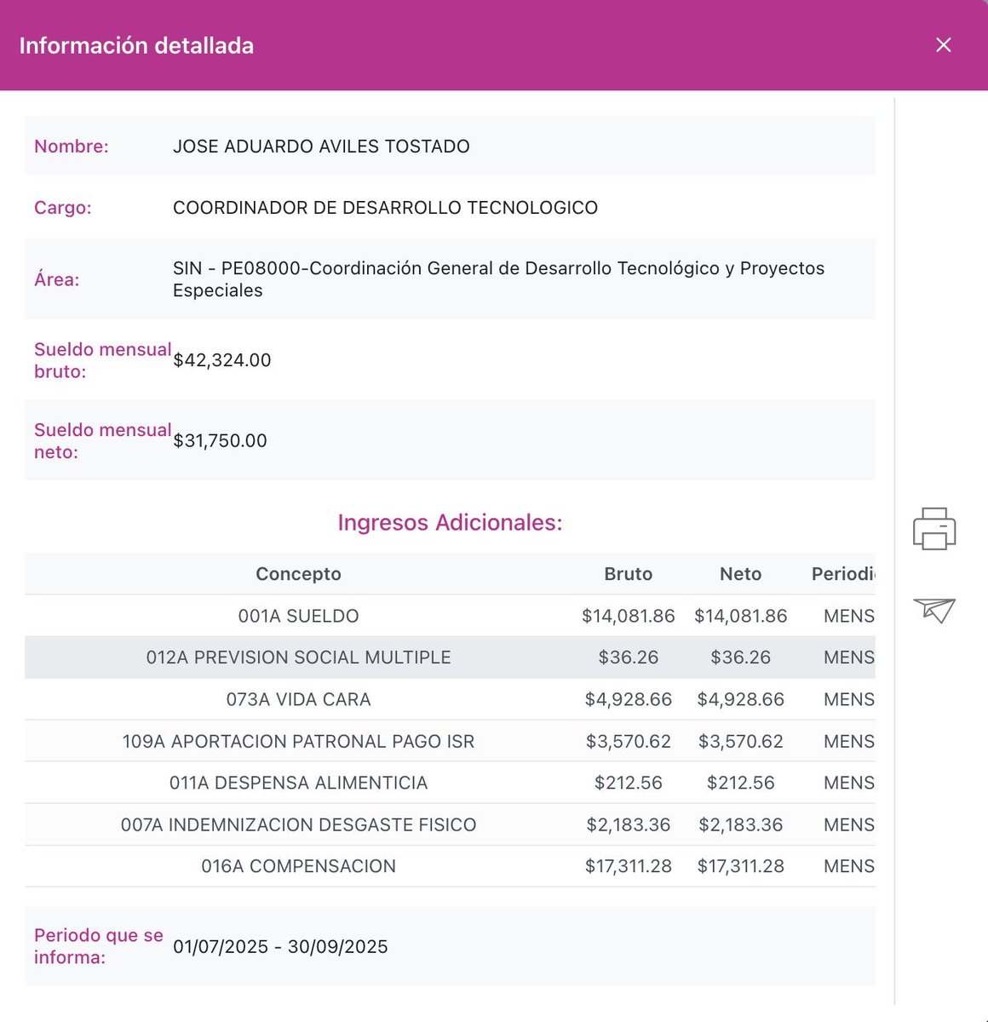Screen dimensions: 988x1022
Task: Click Neto value for 012A PREVISION SOCIAL
Action: click(x=741, y=657)
